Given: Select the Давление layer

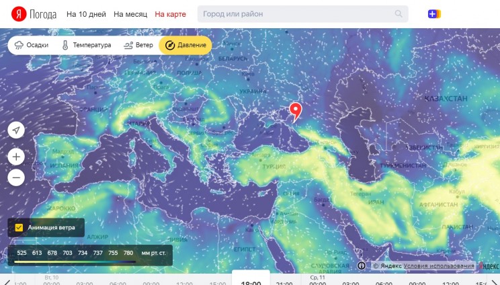Looking at the screenshot, I should [185, 45].
